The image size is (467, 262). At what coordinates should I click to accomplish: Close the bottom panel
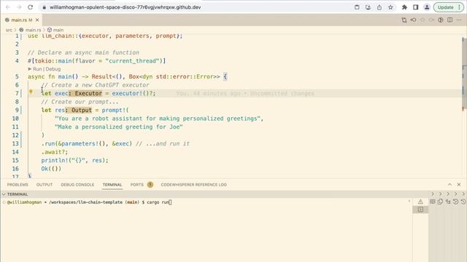(459, 184)
